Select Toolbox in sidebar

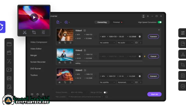[x=34, y=75]
